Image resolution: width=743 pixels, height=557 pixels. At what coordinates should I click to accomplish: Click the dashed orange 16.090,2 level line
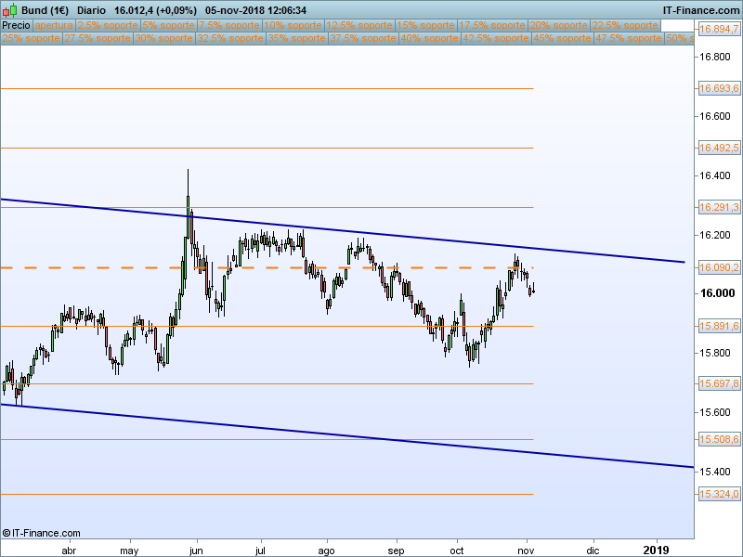(x=267, y=268)
